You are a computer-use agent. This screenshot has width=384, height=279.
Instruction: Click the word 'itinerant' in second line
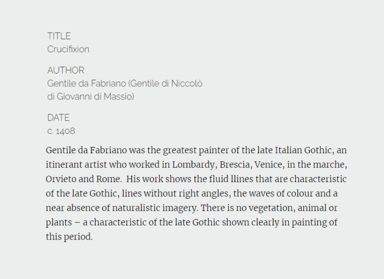(x=64, y=165)
